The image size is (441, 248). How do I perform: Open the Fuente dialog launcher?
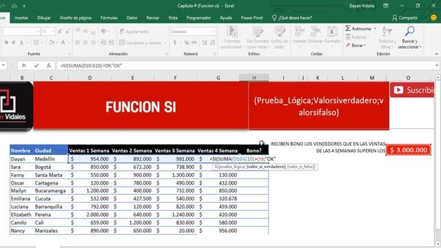70,54
